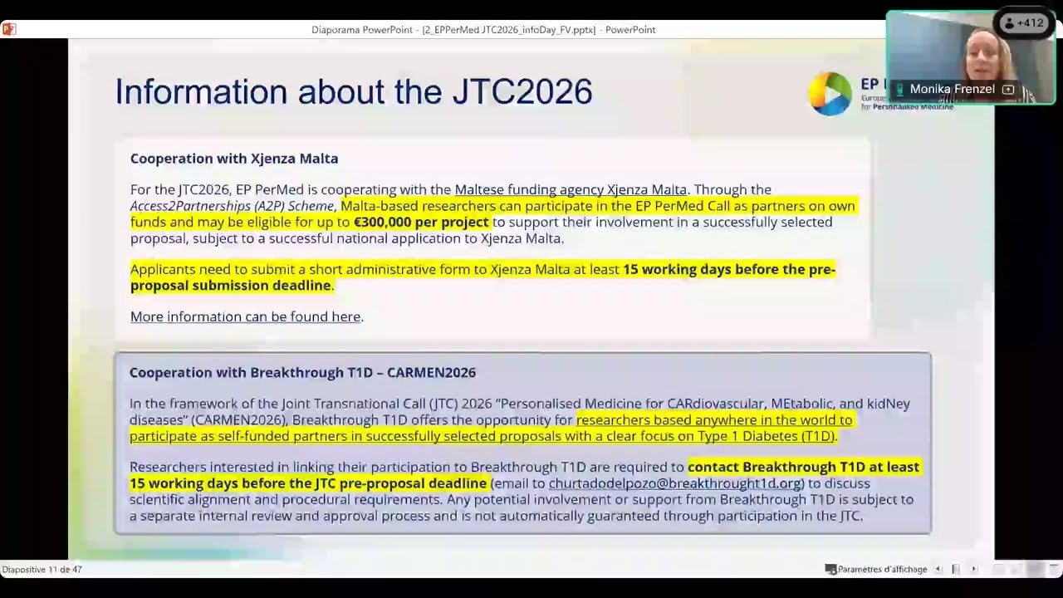This screenshot has height=598, width=1063.
Task: Click Monika Frenzel's video thumbnail
Action: (x=970, y=57)
